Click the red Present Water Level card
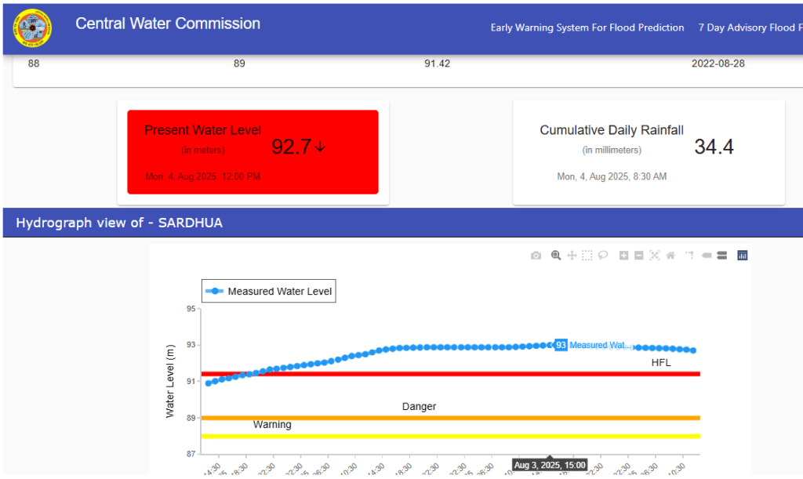The height and width of the screenshot is (479, 803). 253,152
